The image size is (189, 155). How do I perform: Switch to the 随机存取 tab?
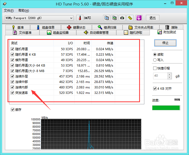point(133,33)
